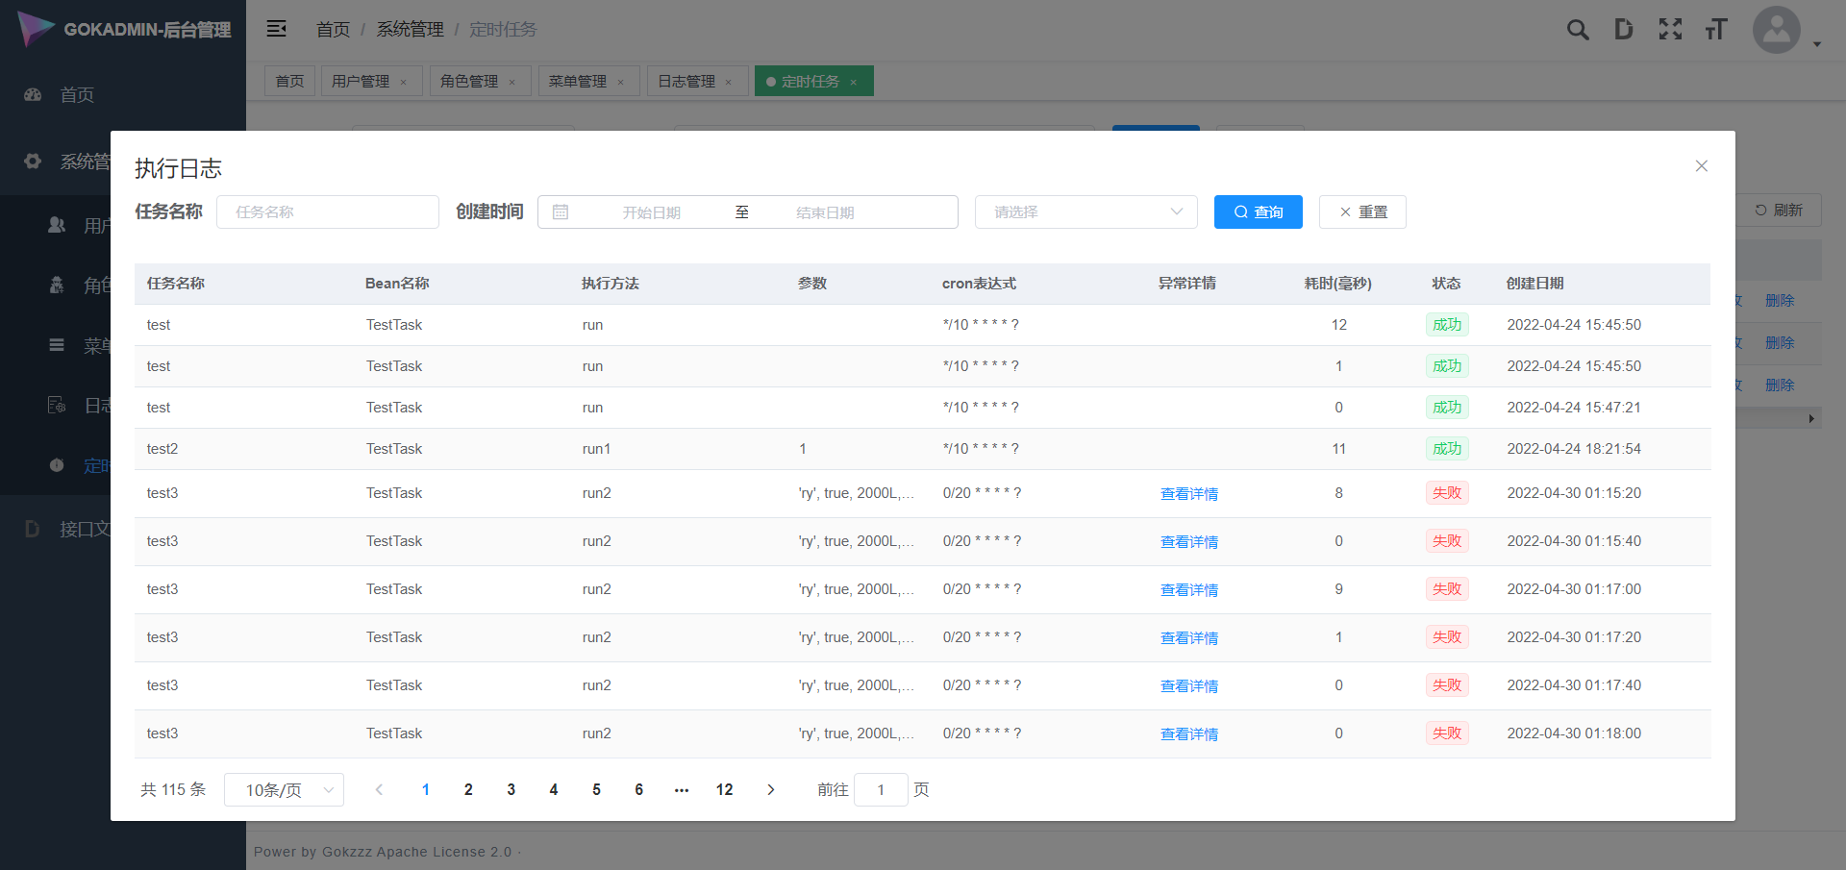This screenshot has width=1846, height=870.
Task: Open the font size adjustment icon
Action: click(1716, 30)
